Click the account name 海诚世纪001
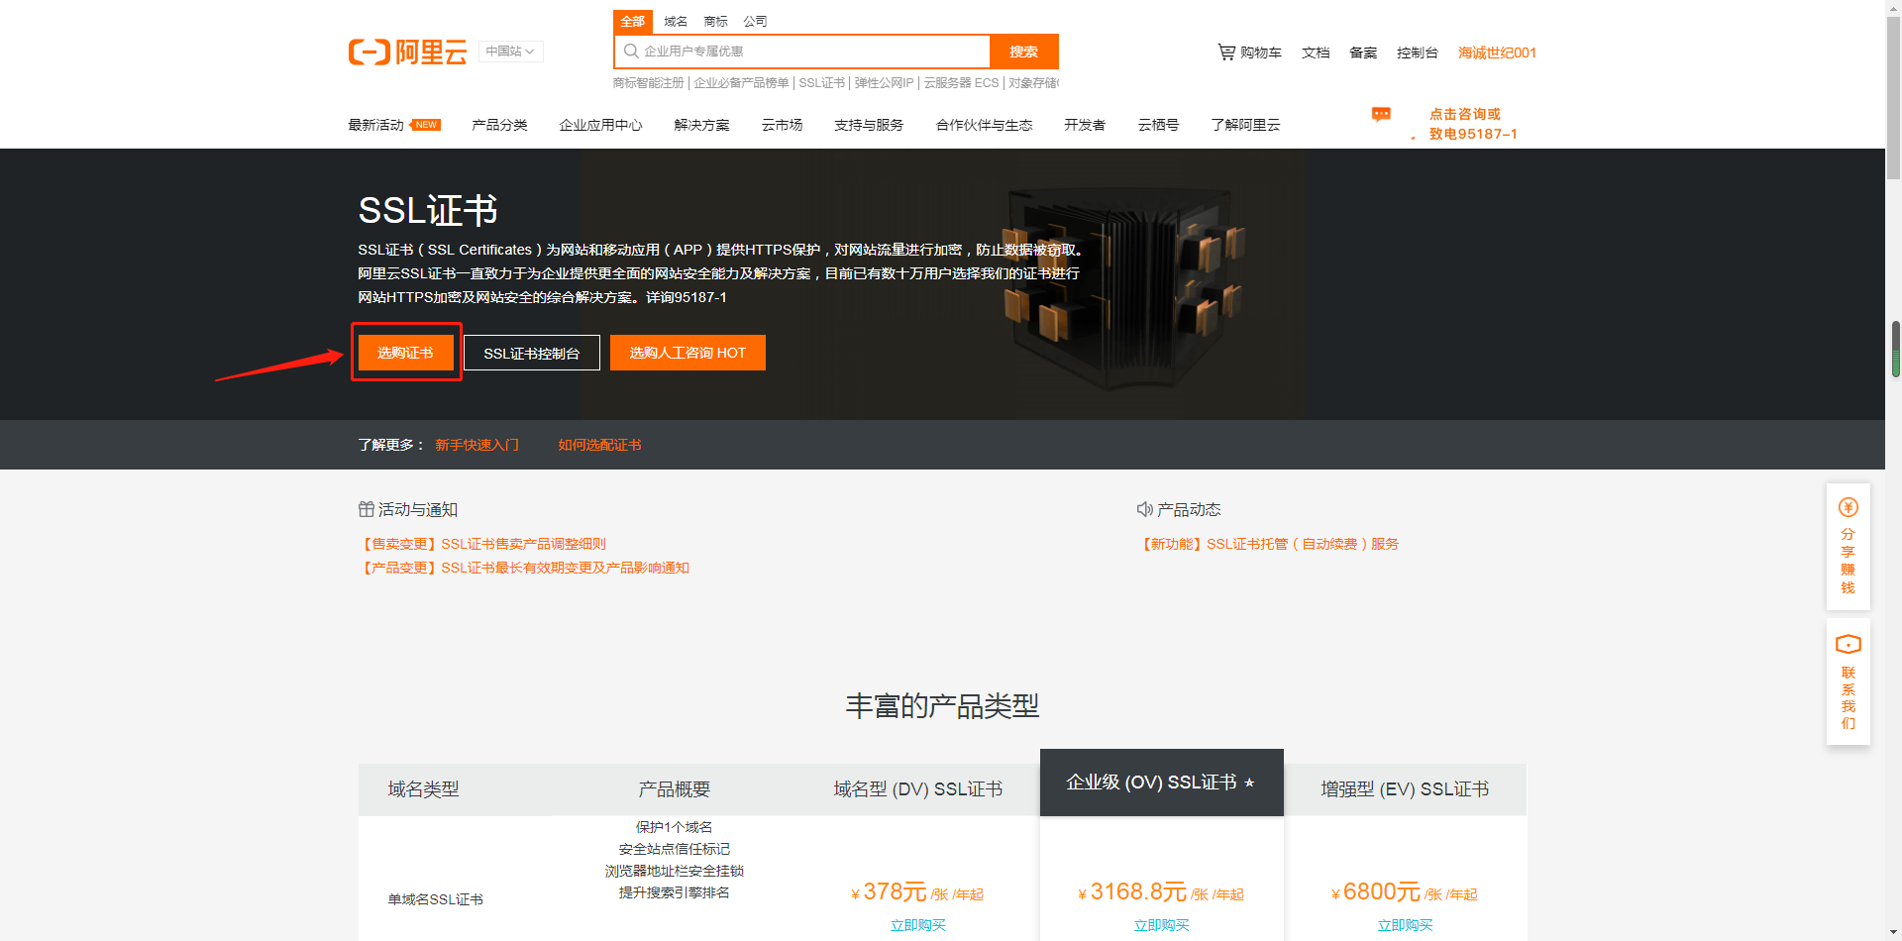The height and width of the screenshot is (941, 1902). [1497, 52]
